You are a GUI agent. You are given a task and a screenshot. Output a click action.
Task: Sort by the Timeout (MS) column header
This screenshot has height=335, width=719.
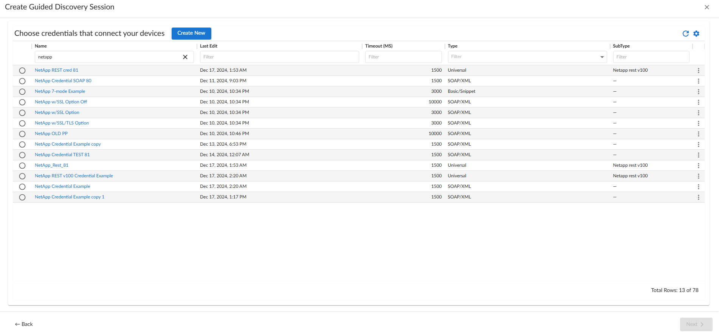pyautogui.click(x=379, y=46)
